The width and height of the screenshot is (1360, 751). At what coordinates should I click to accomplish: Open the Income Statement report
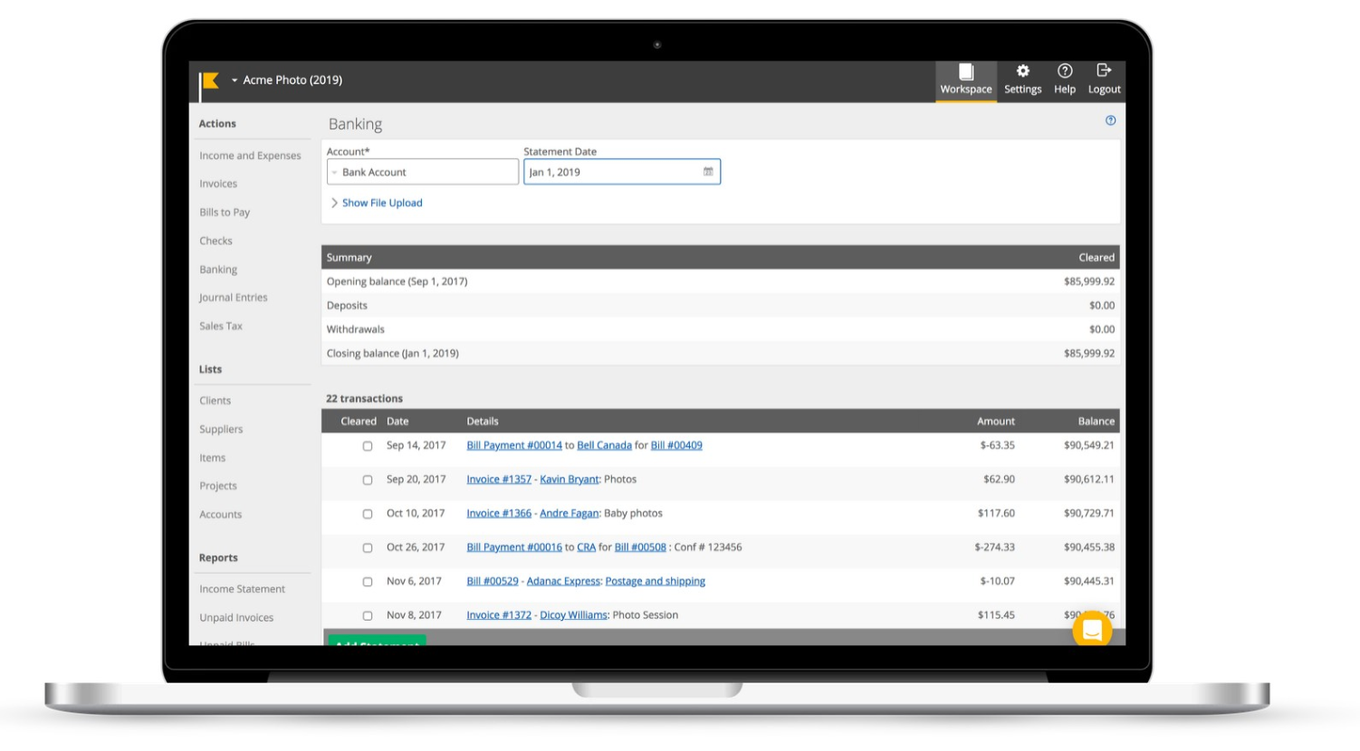point(242,589)
